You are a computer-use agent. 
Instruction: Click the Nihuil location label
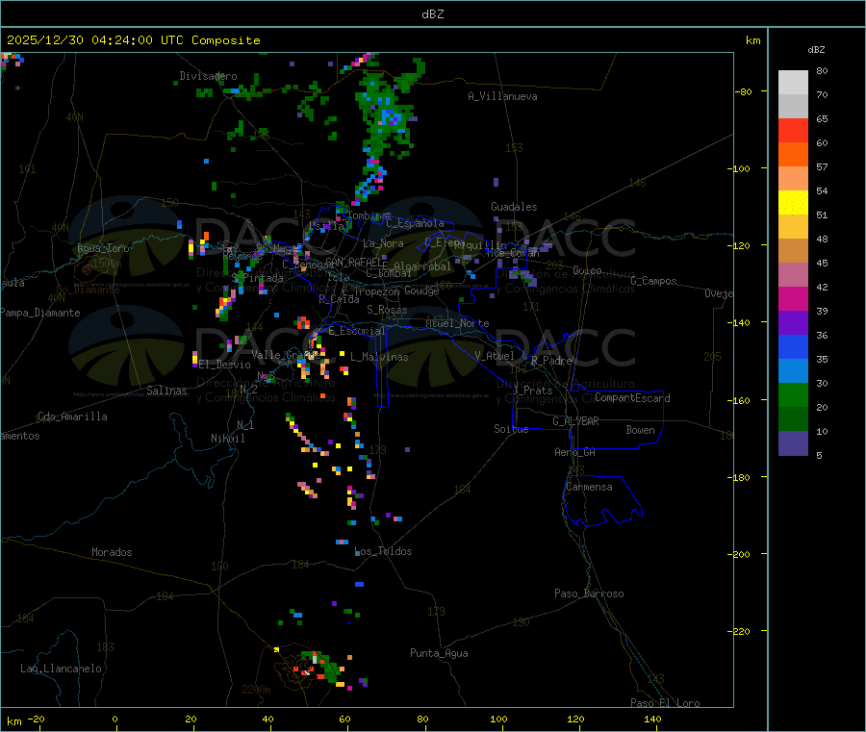[228, 439]
